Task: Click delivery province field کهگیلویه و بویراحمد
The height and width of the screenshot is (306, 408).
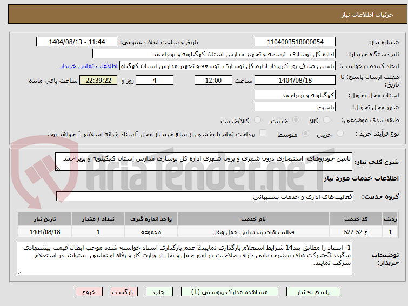Action: click(x=295, y=95)
